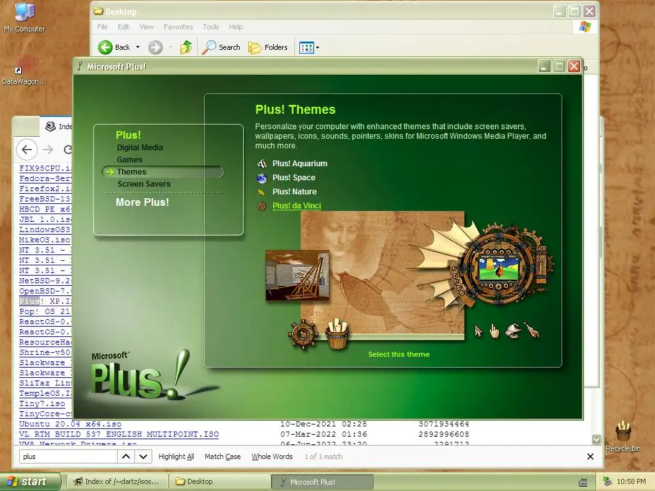Screen dimensions: 655x491
Task: Click the Up folder icon
Action: [186, 47]
